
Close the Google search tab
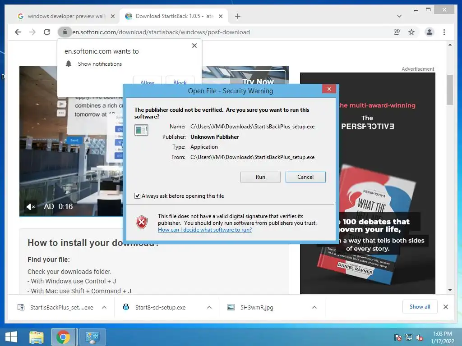pos(112,16)
